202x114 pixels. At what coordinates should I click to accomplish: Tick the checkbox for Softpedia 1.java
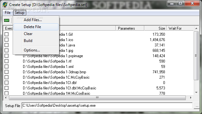[x=6, y=45]
